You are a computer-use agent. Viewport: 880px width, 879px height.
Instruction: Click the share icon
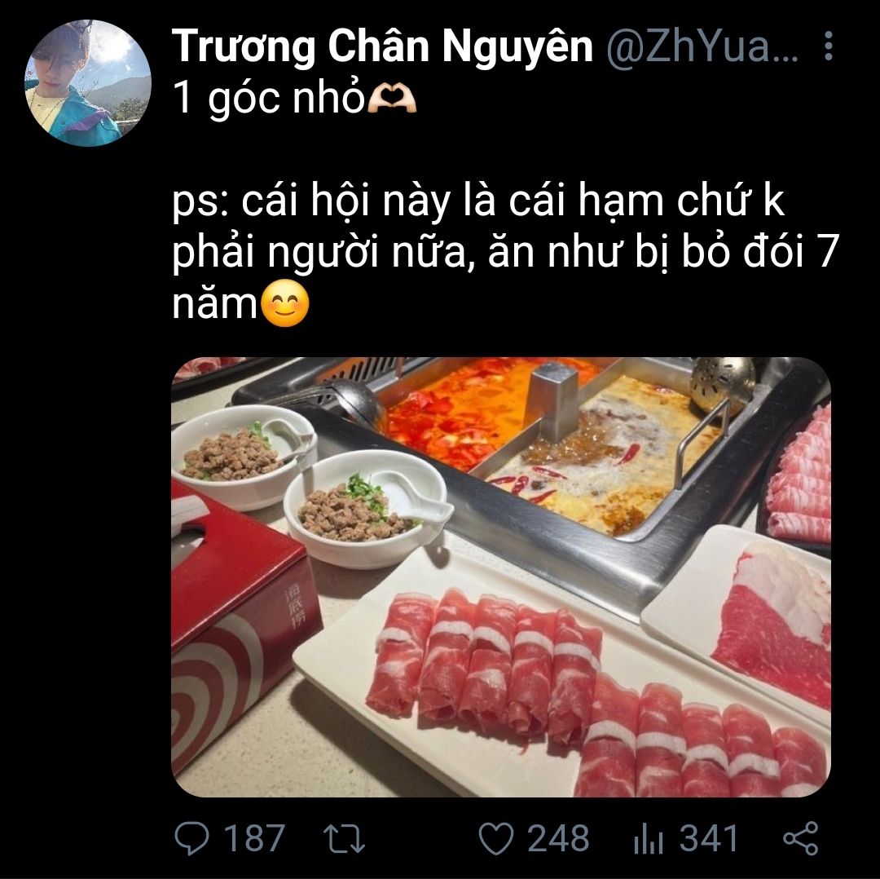click(801, 838)
